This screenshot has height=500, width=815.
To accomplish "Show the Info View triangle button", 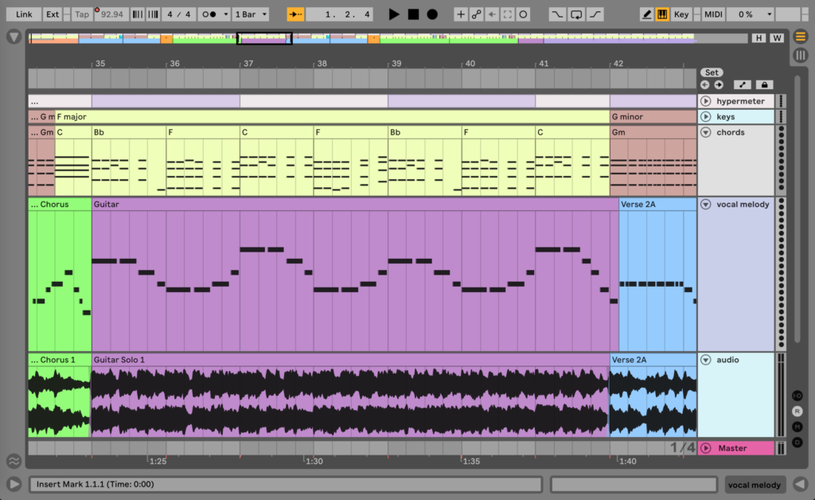I will coord(14,484).
